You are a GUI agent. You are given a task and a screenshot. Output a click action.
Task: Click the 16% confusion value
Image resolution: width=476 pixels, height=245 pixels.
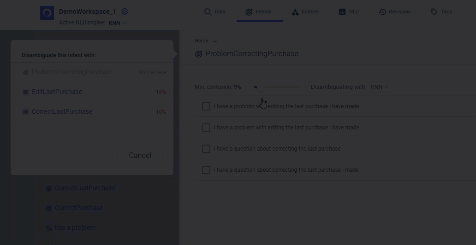161,92
